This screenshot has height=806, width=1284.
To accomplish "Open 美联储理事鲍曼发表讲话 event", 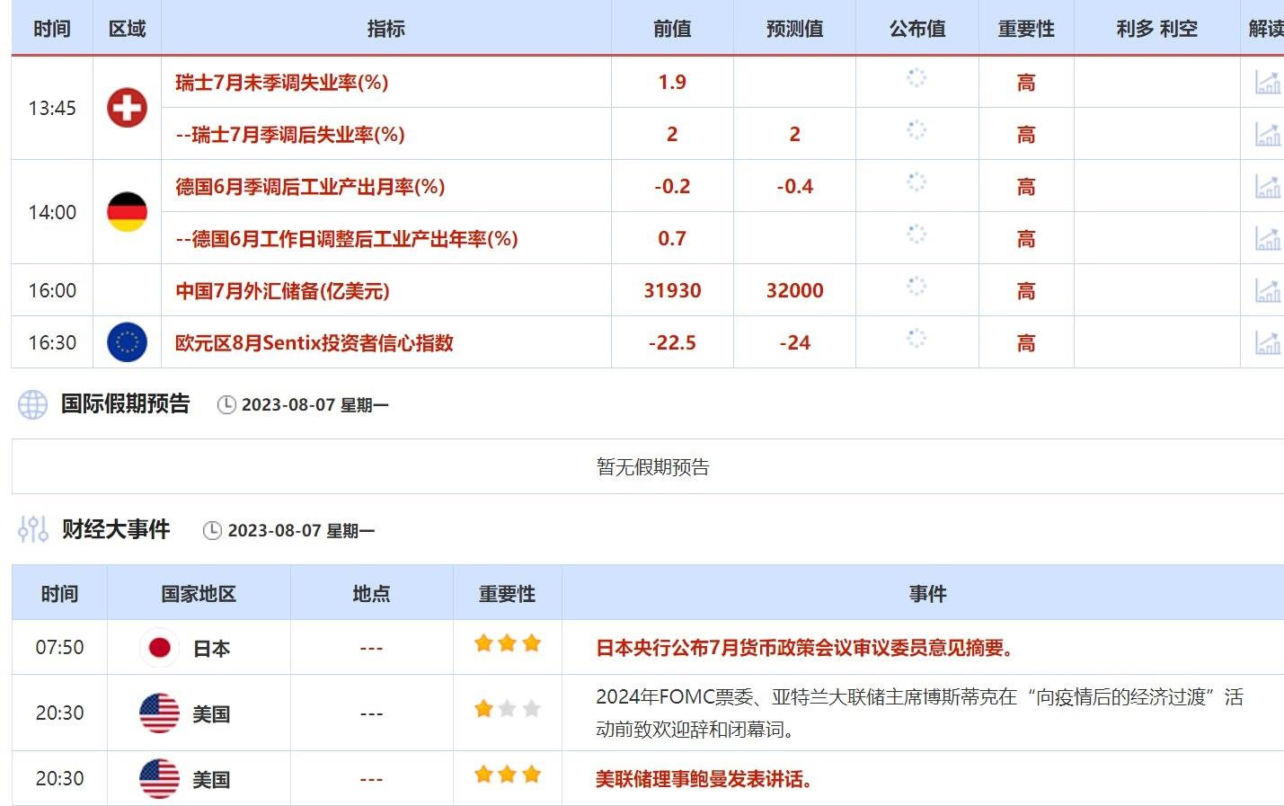I will pos(705,779).
